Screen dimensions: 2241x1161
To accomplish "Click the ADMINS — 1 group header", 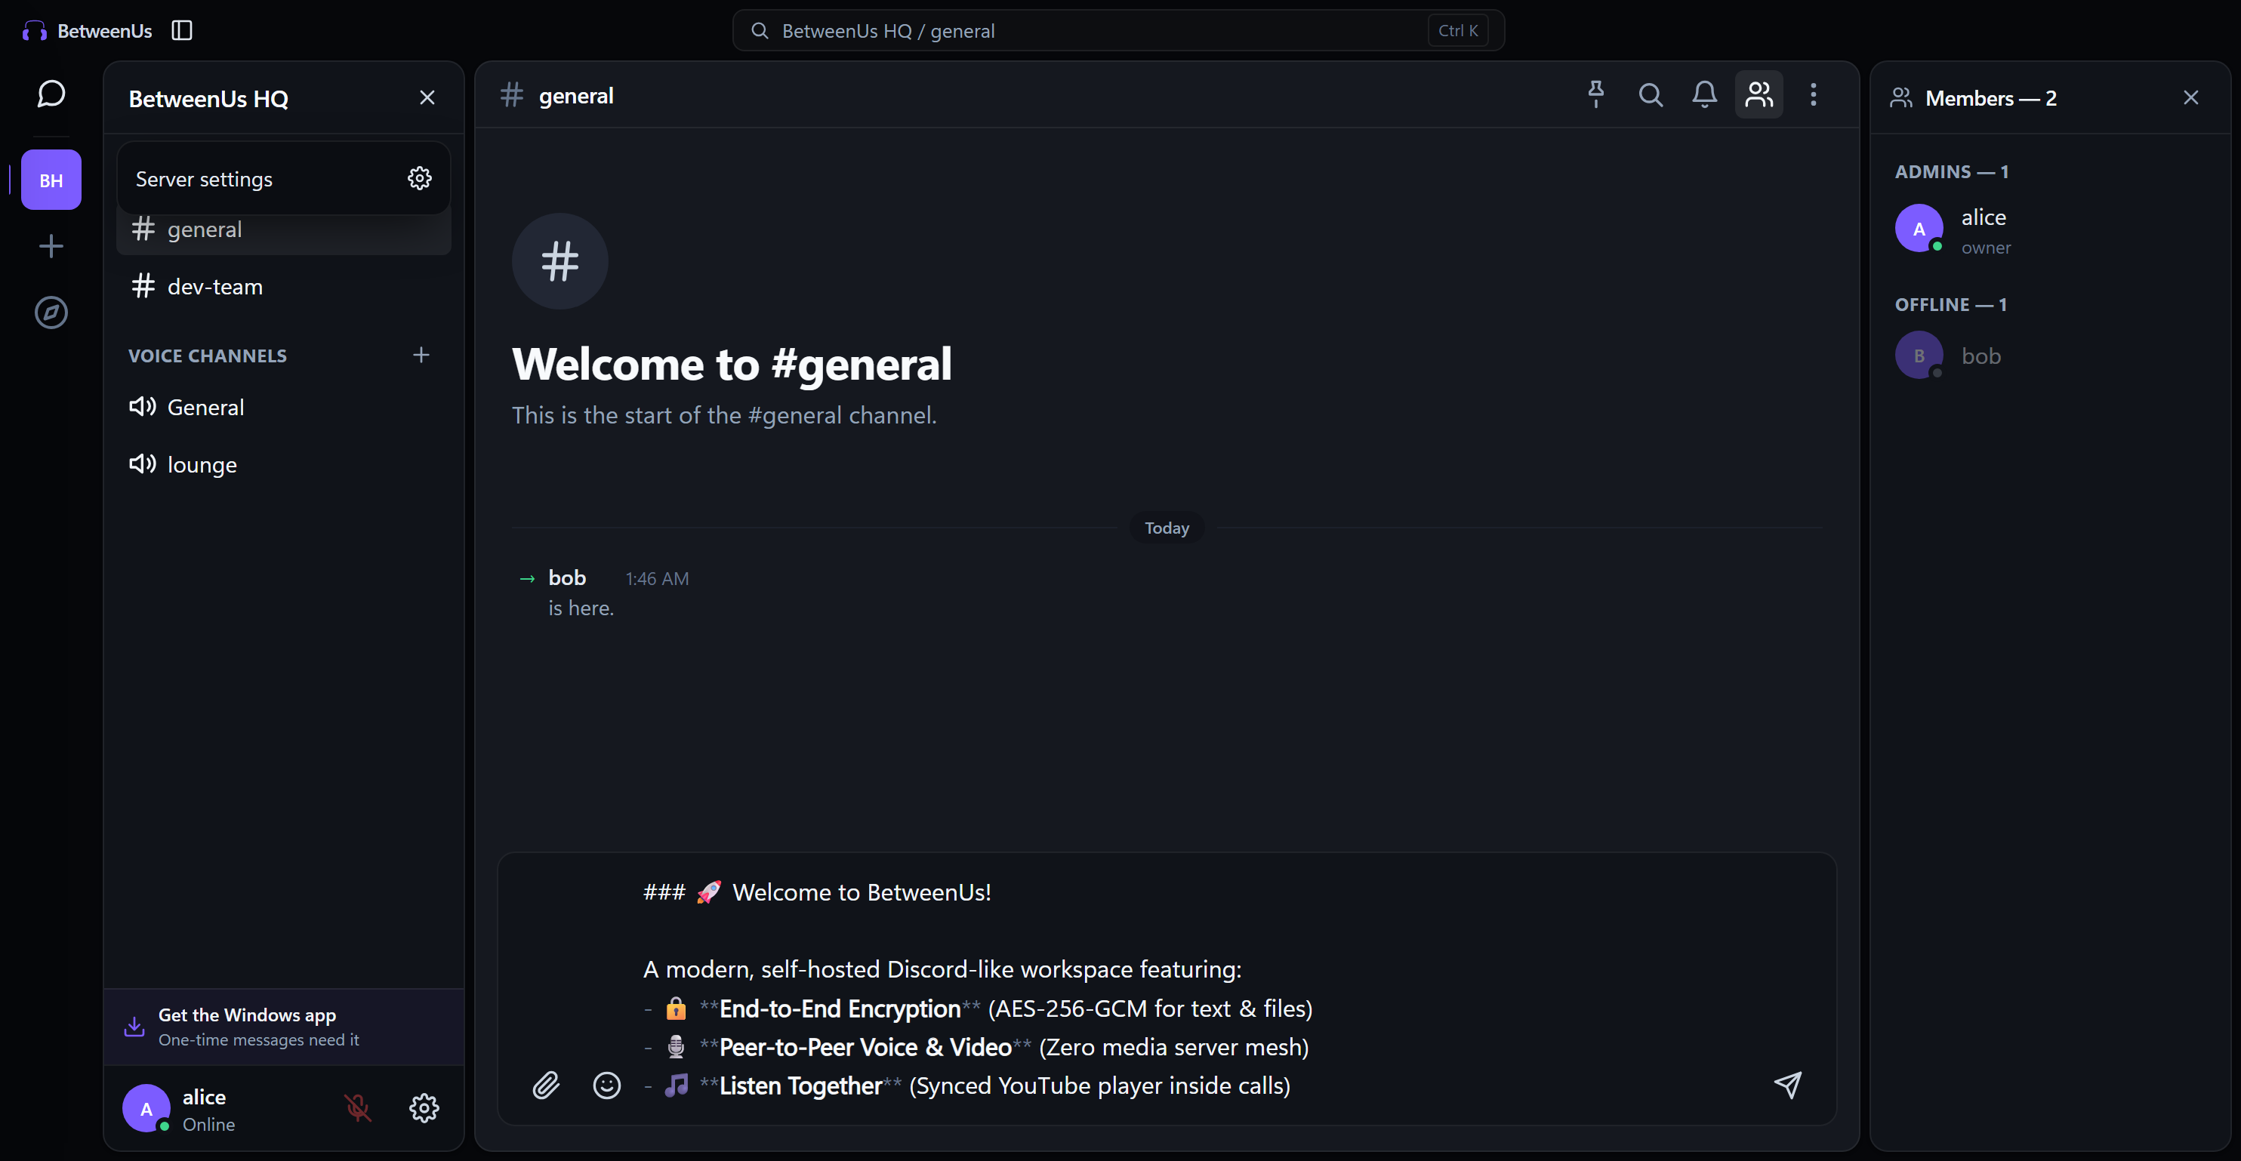I will point(1952,171).
